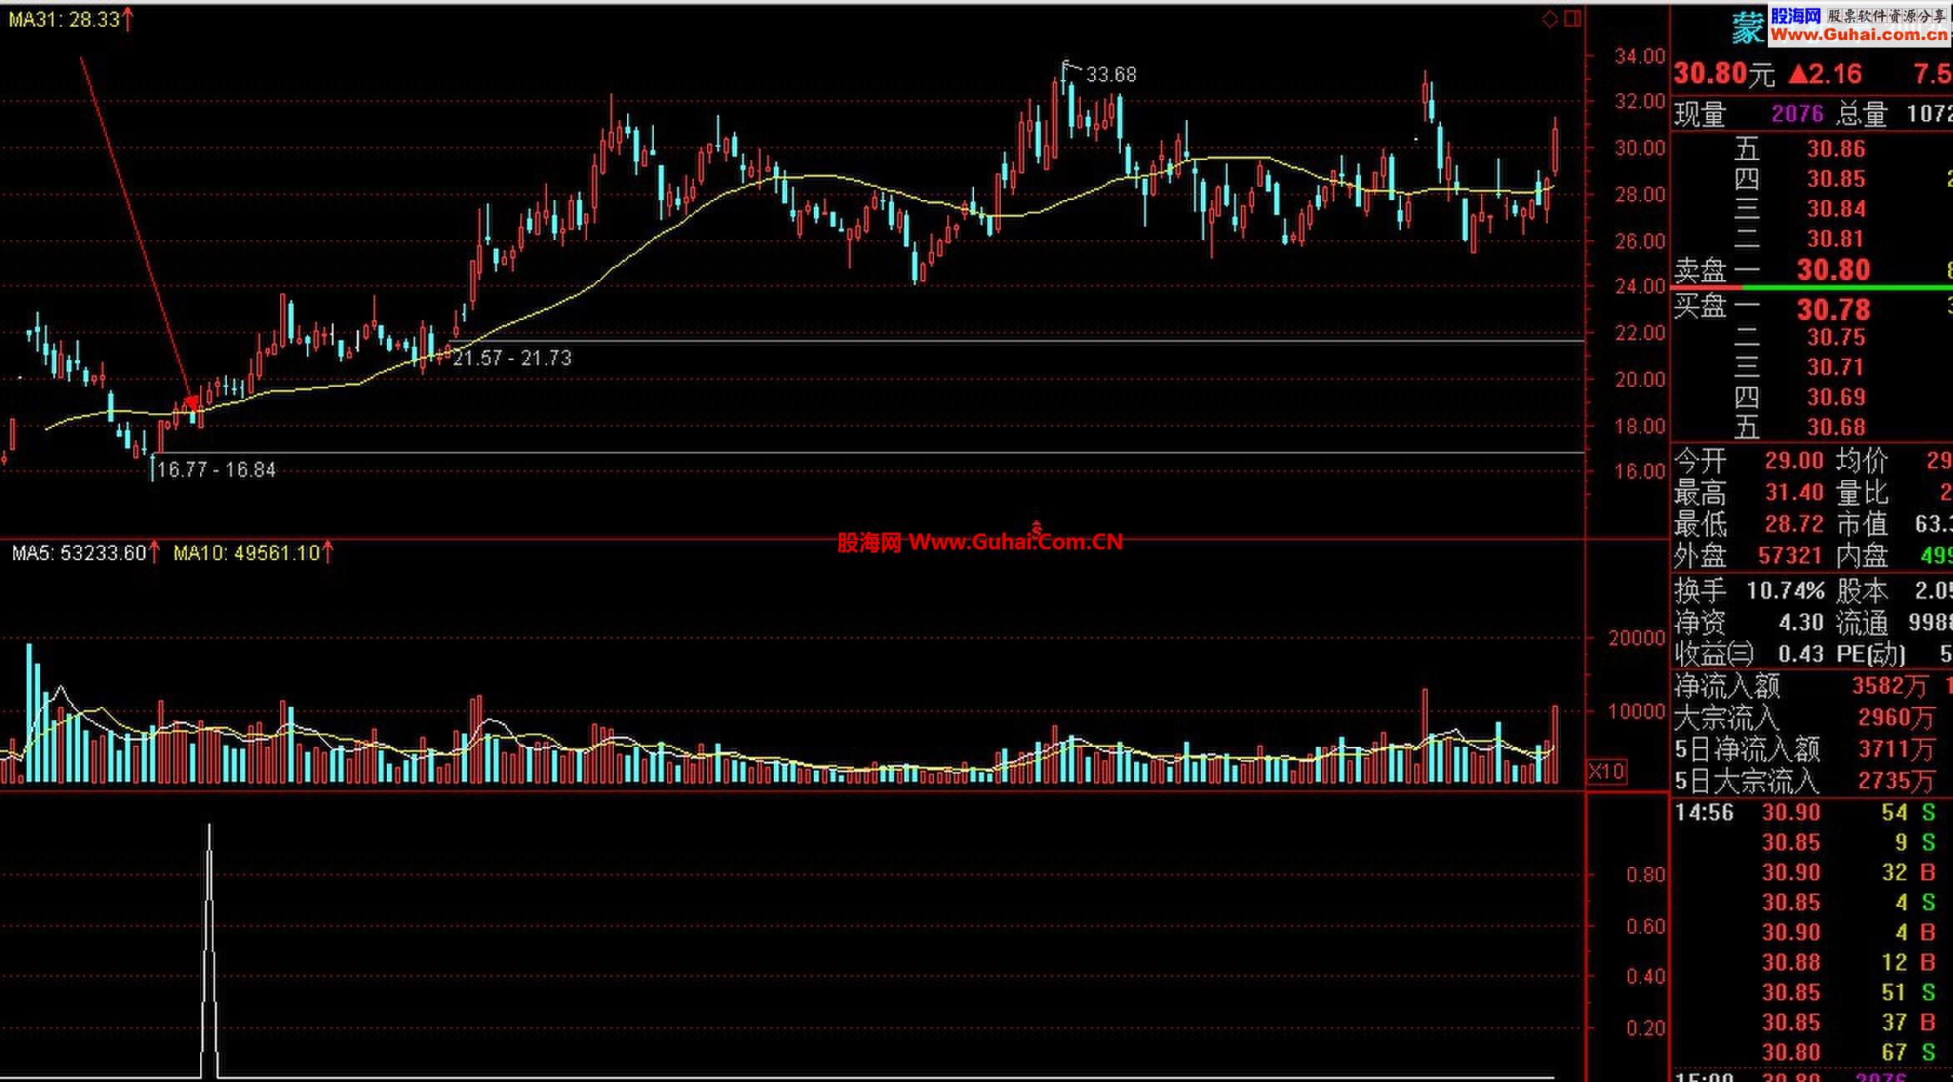This screenshot has width=1953, height=1082.
Task: Click the tall signal spike in the bottom indicator
Action: click(209, 950)
